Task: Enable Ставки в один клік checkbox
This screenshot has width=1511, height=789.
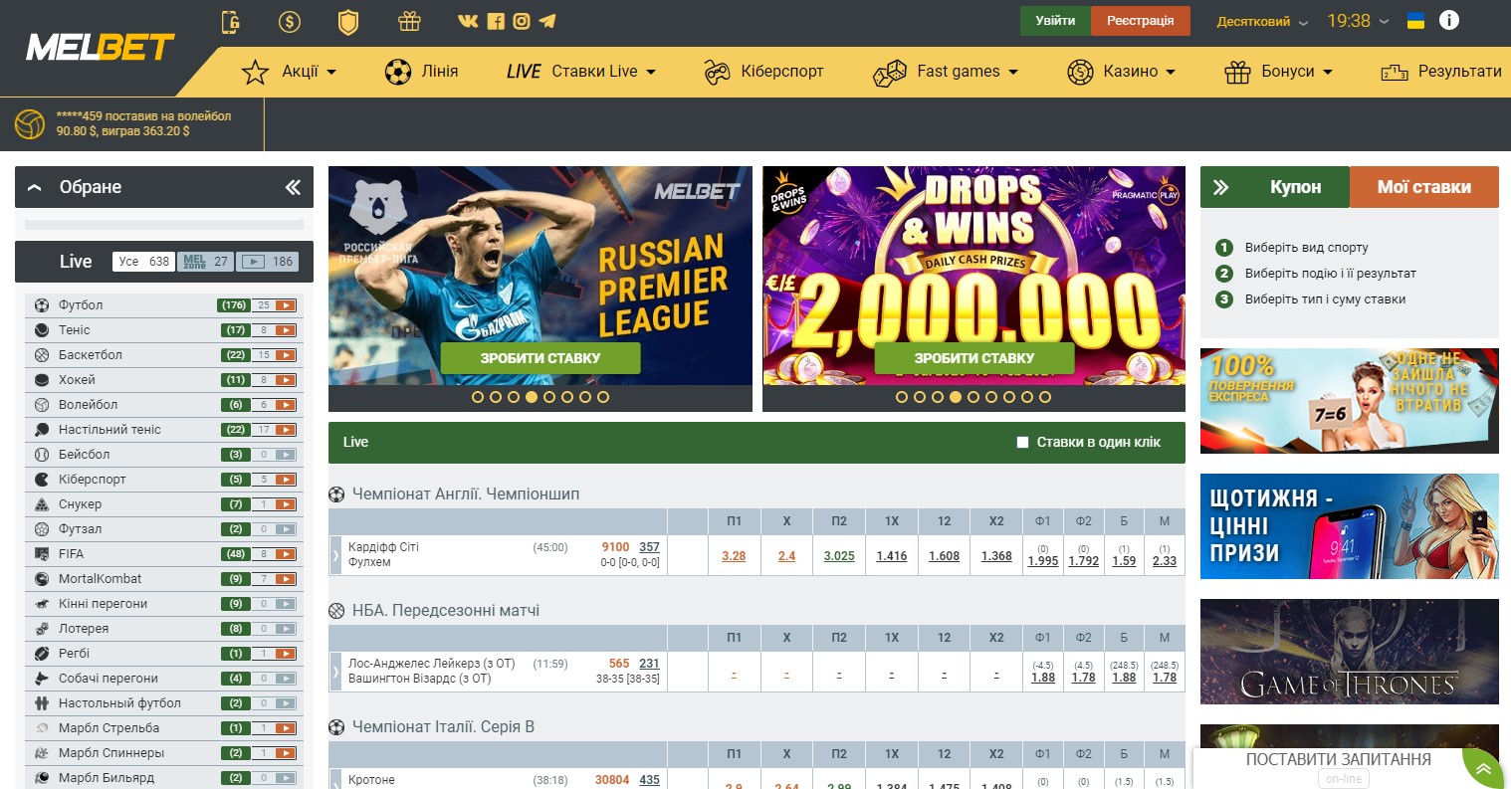Action: tap(1022, 443)
